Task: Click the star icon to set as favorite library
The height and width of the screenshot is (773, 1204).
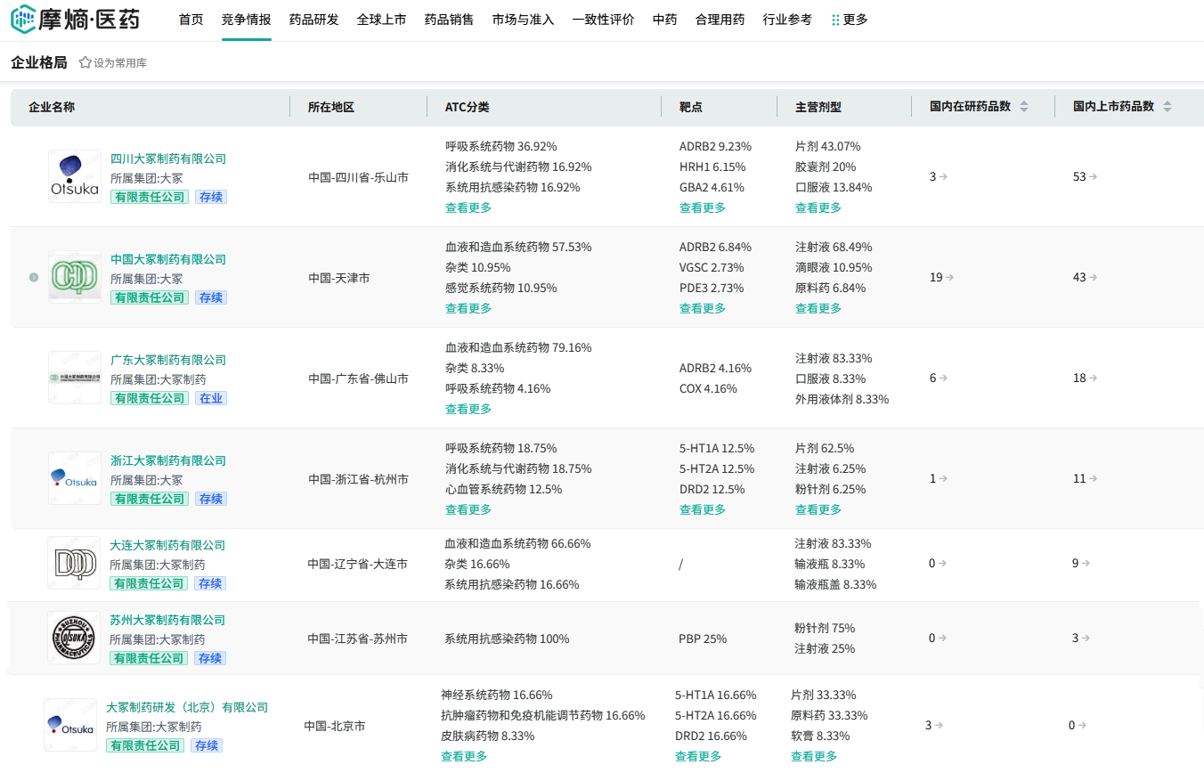Action: pos(85,63)
